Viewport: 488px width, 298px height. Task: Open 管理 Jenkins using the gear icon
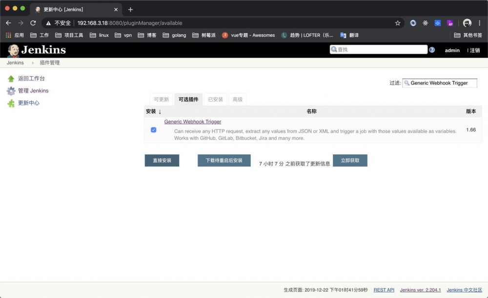11,91
